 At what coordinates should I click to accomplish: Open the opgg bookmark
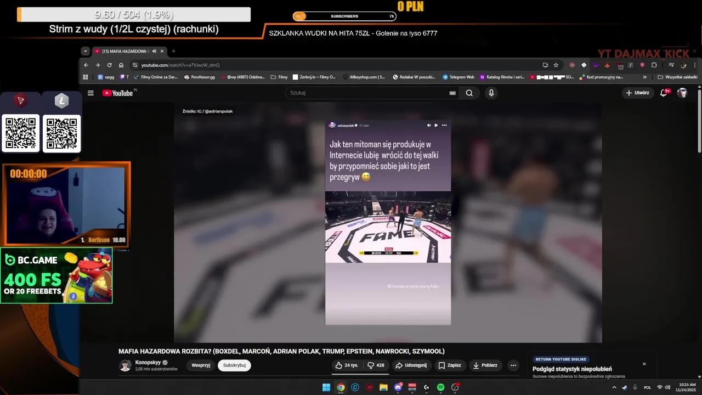(x=105, y=77)
